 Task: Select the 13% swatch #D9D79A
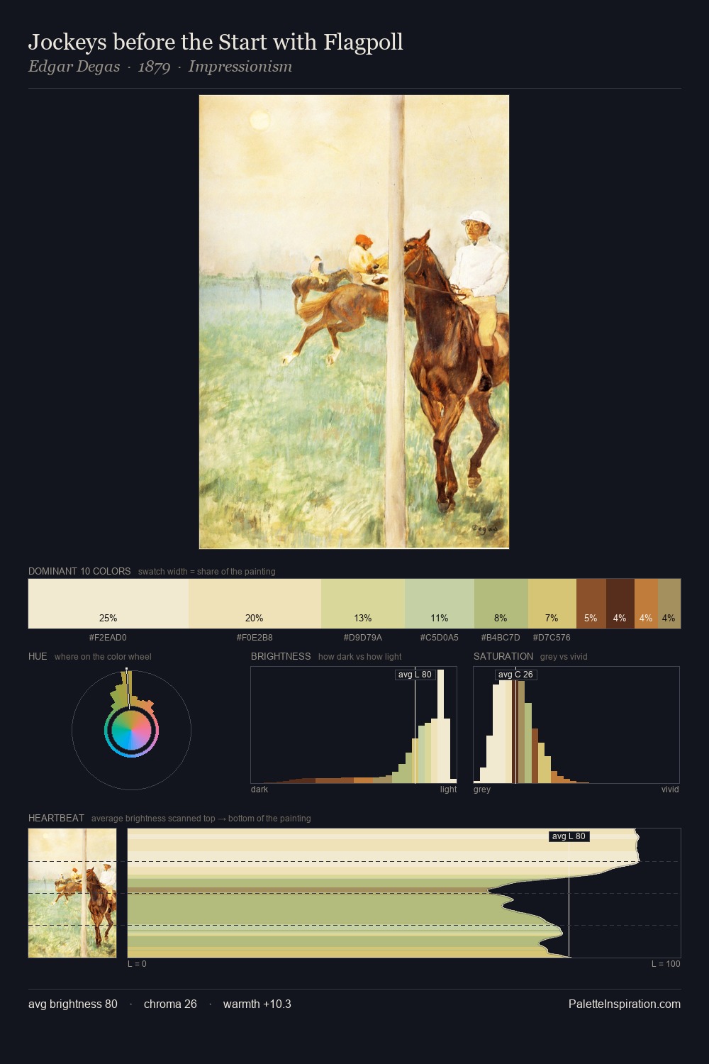(363, 604)
